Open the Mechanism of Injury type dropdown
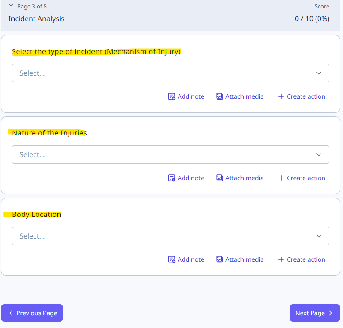This screenshot has width=343, height=328. pyautogui.click(x=170, y=73)
